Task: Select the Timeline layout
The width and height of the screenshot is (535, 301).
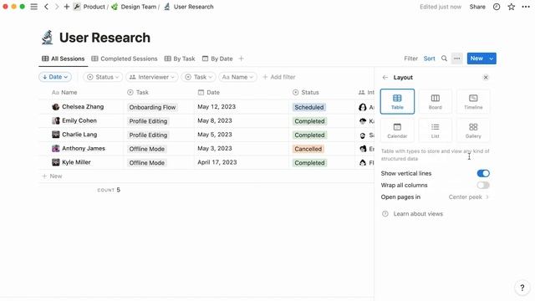Action: click(x=473, y=101)
